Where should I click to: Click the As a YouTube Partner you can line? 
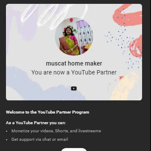point(36,123)
